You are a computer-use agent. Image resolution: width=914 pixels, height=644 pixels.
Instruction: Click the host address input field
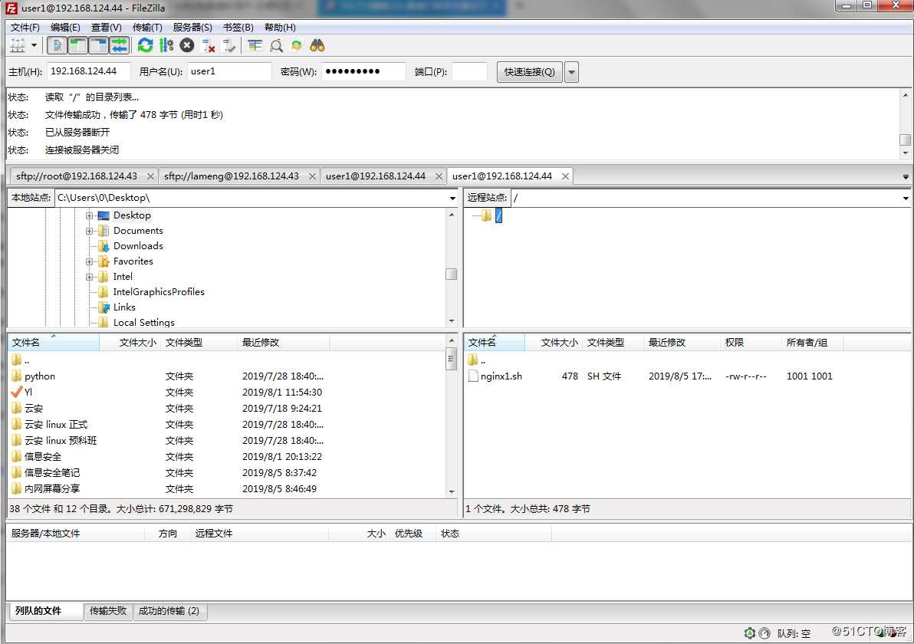89,71
